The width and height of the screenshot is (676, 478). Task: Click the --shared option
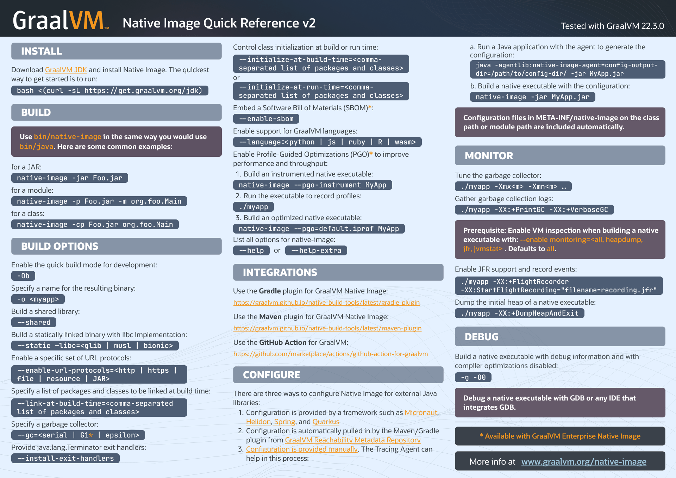pos(34,322)
